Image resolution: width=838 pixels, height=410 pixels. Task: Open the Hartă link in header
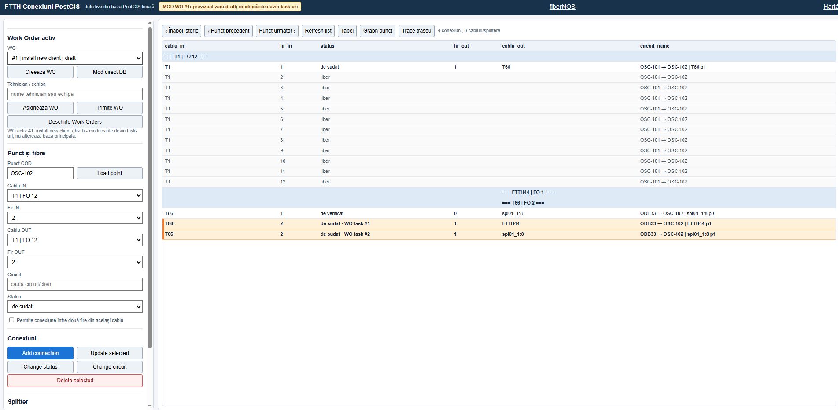[x=831, y=7]
